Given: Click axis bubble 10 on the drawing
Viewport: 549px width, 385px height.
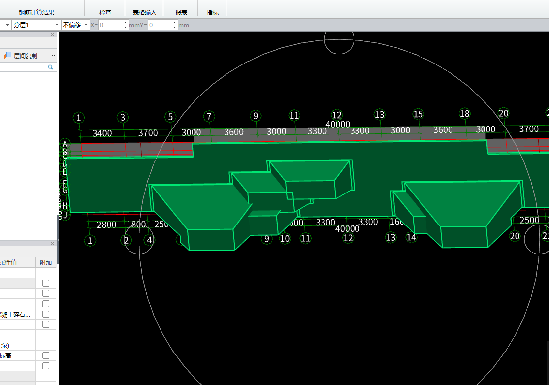Looking at the screenshot, I should [x=285, y=239].
